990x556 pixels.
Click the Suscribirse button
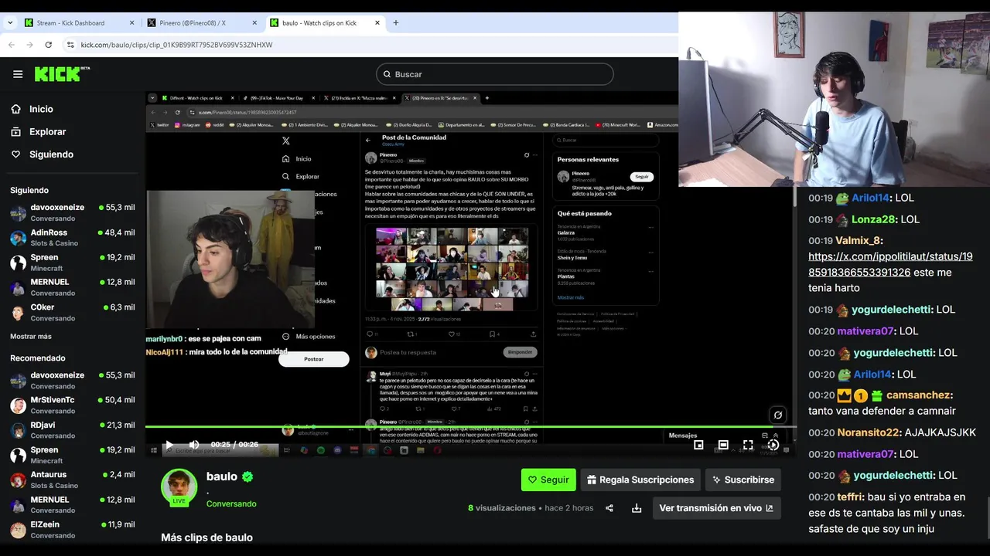[x=742, y=480]
